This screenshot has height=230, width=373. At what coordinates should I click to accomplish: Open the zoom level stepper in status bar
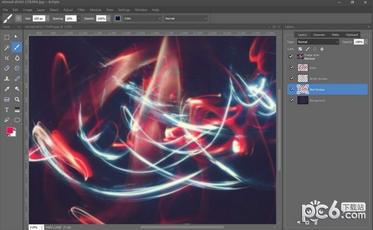(x=42, y=227)
